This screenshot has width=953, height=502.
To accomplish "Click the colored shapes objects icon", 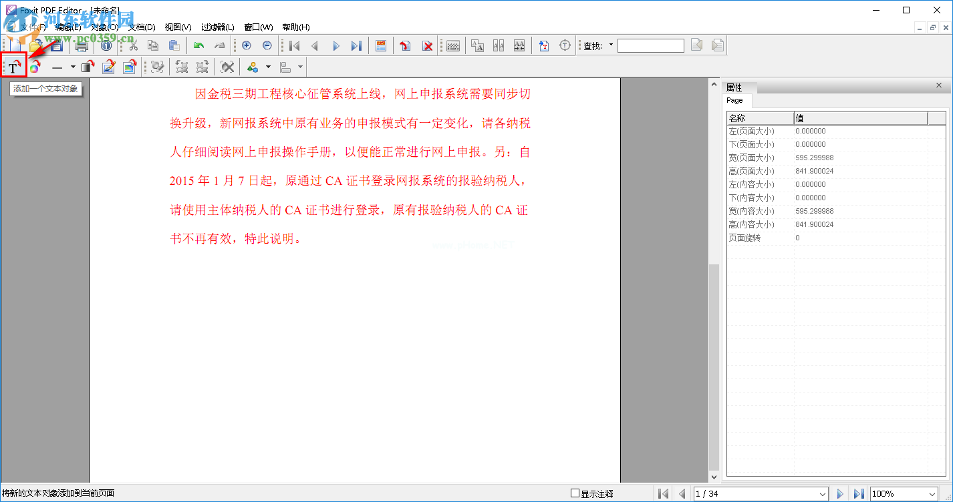I will [x=253, y=67].
